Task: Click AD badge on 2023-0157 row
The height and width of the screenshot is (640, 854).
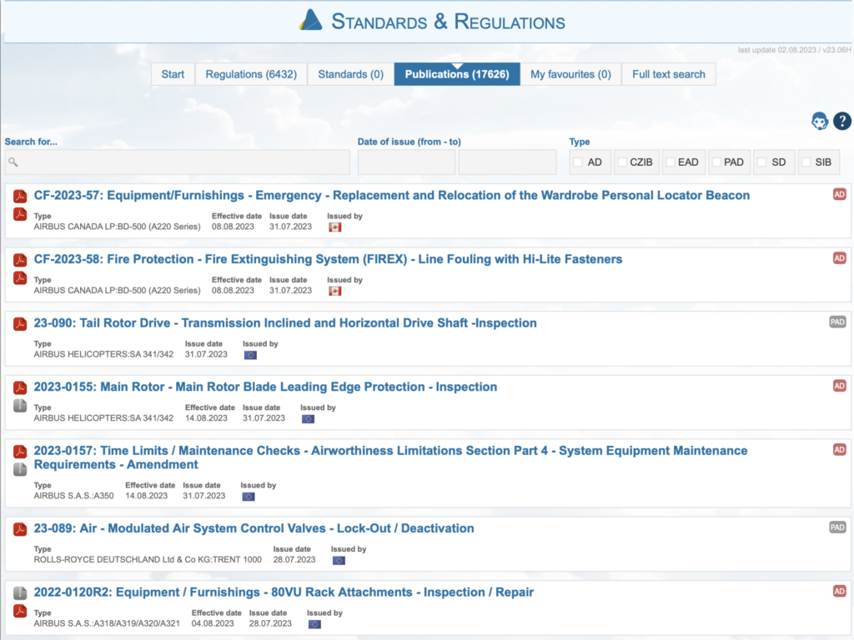Action: tap(839, 449)
